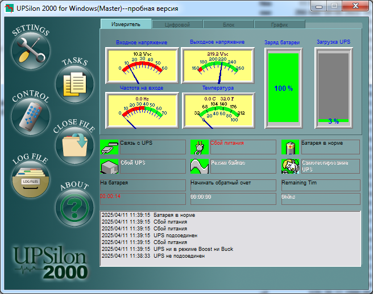This screenshot has width=373, height=294.
Task: Switch to the График tab
Action: coord(280,25)
